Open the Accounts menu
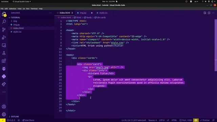 tap(4, 107)
